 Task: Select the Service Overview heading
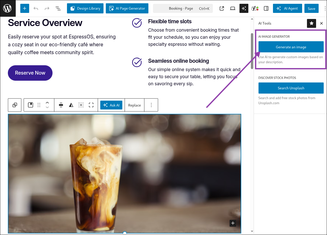(45, 23)
